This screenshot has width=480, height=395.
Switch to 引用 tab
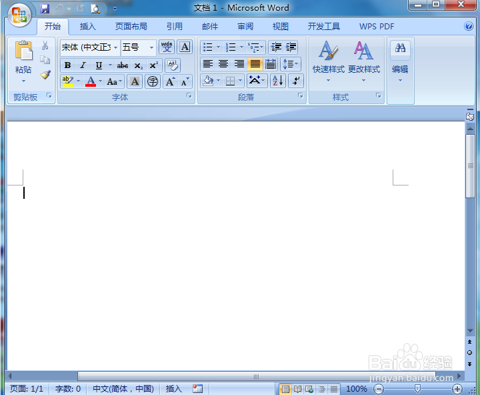coord(175,27)
